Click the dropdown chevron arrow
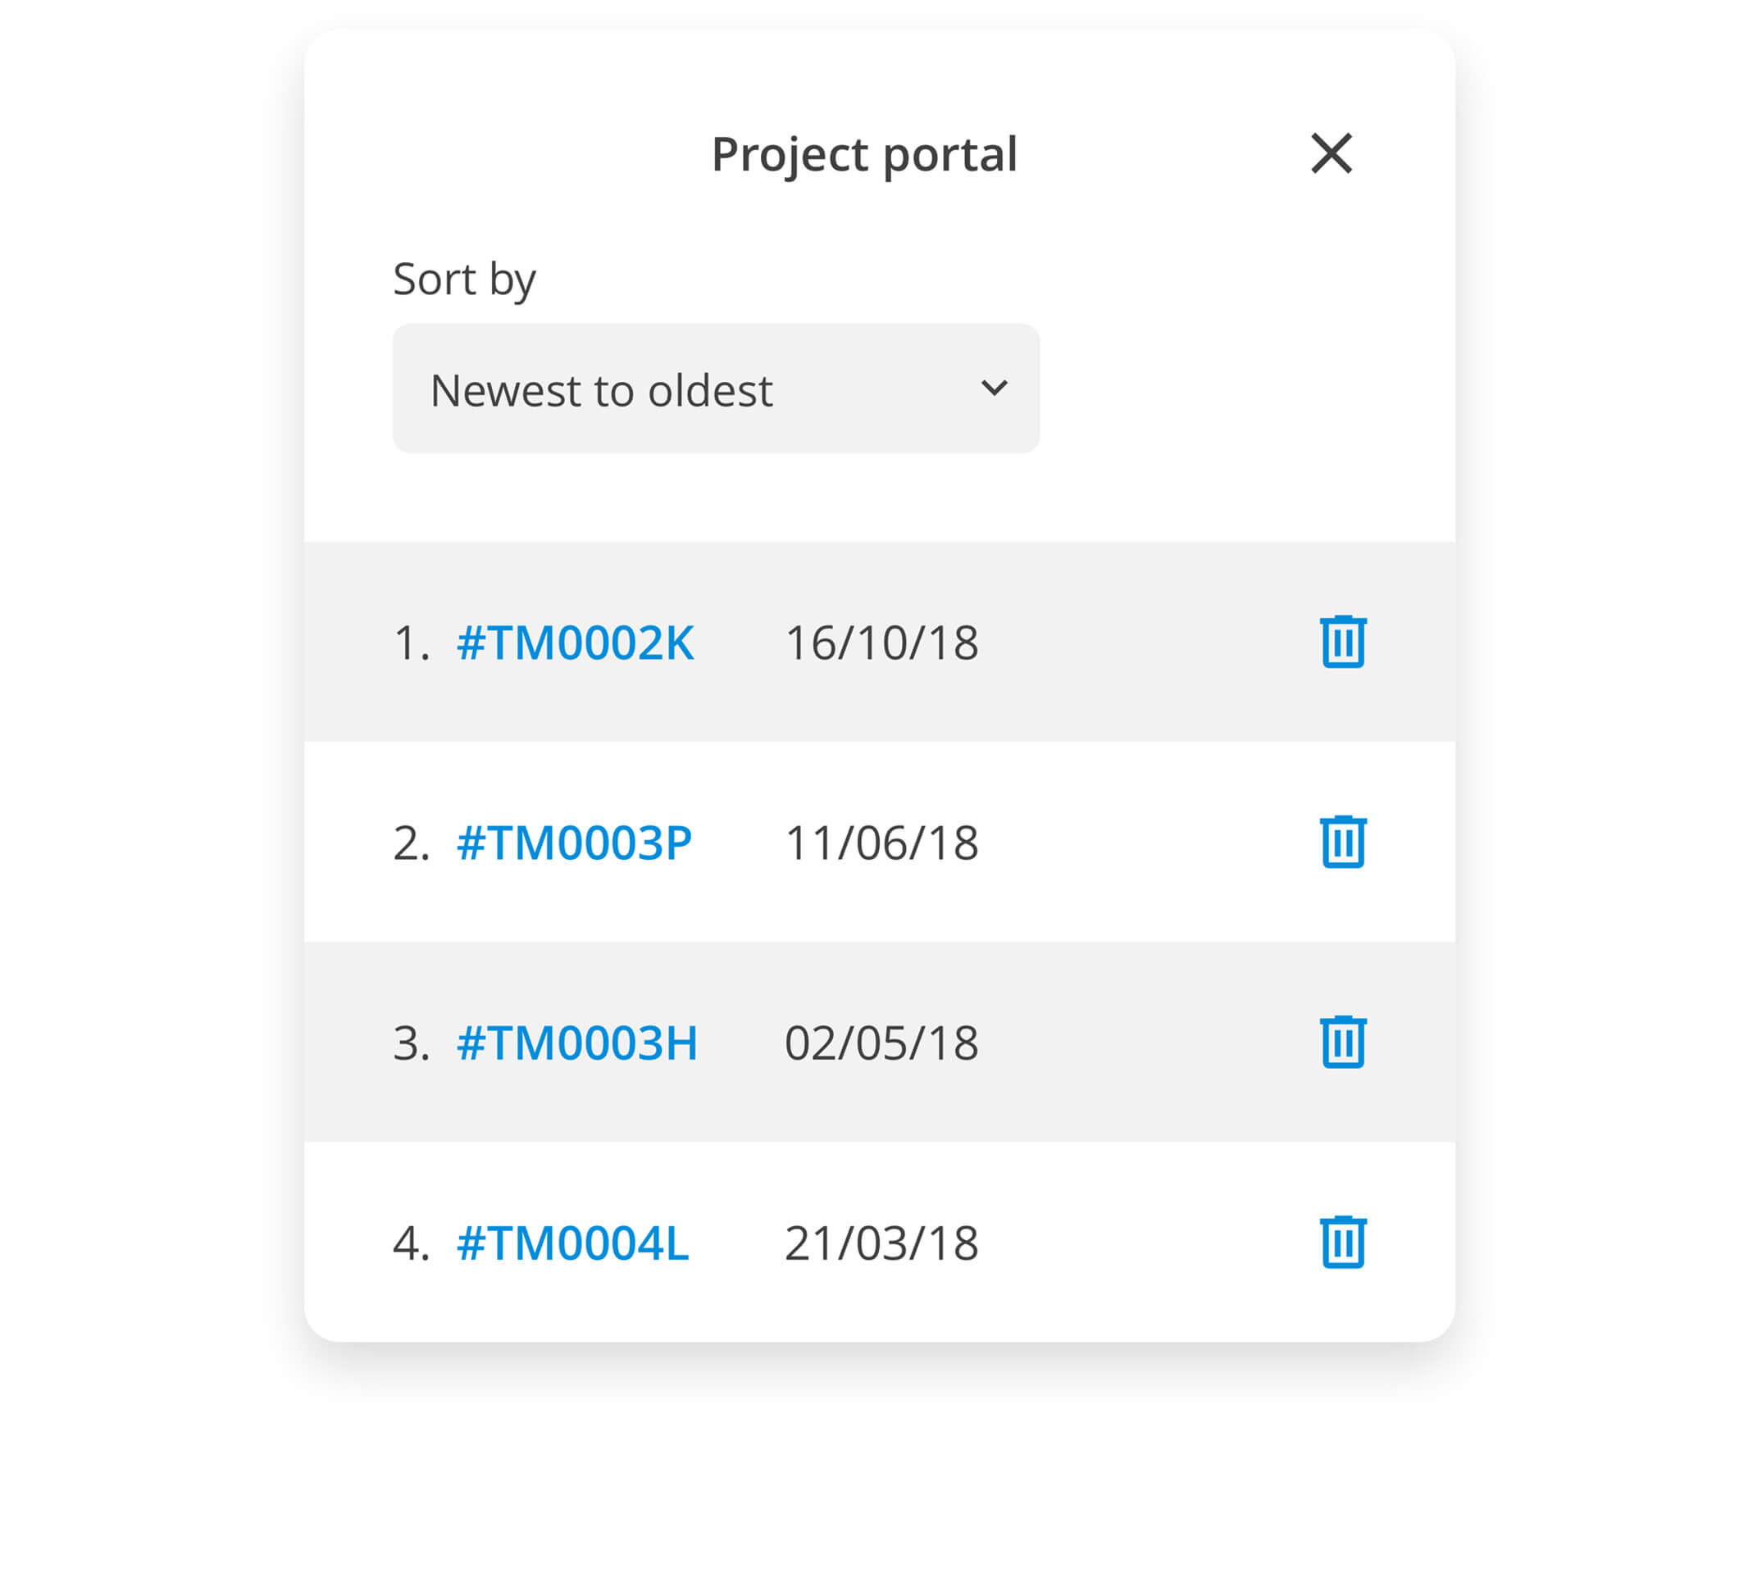Screen dimensions: 1762x1595 point(995,388)
